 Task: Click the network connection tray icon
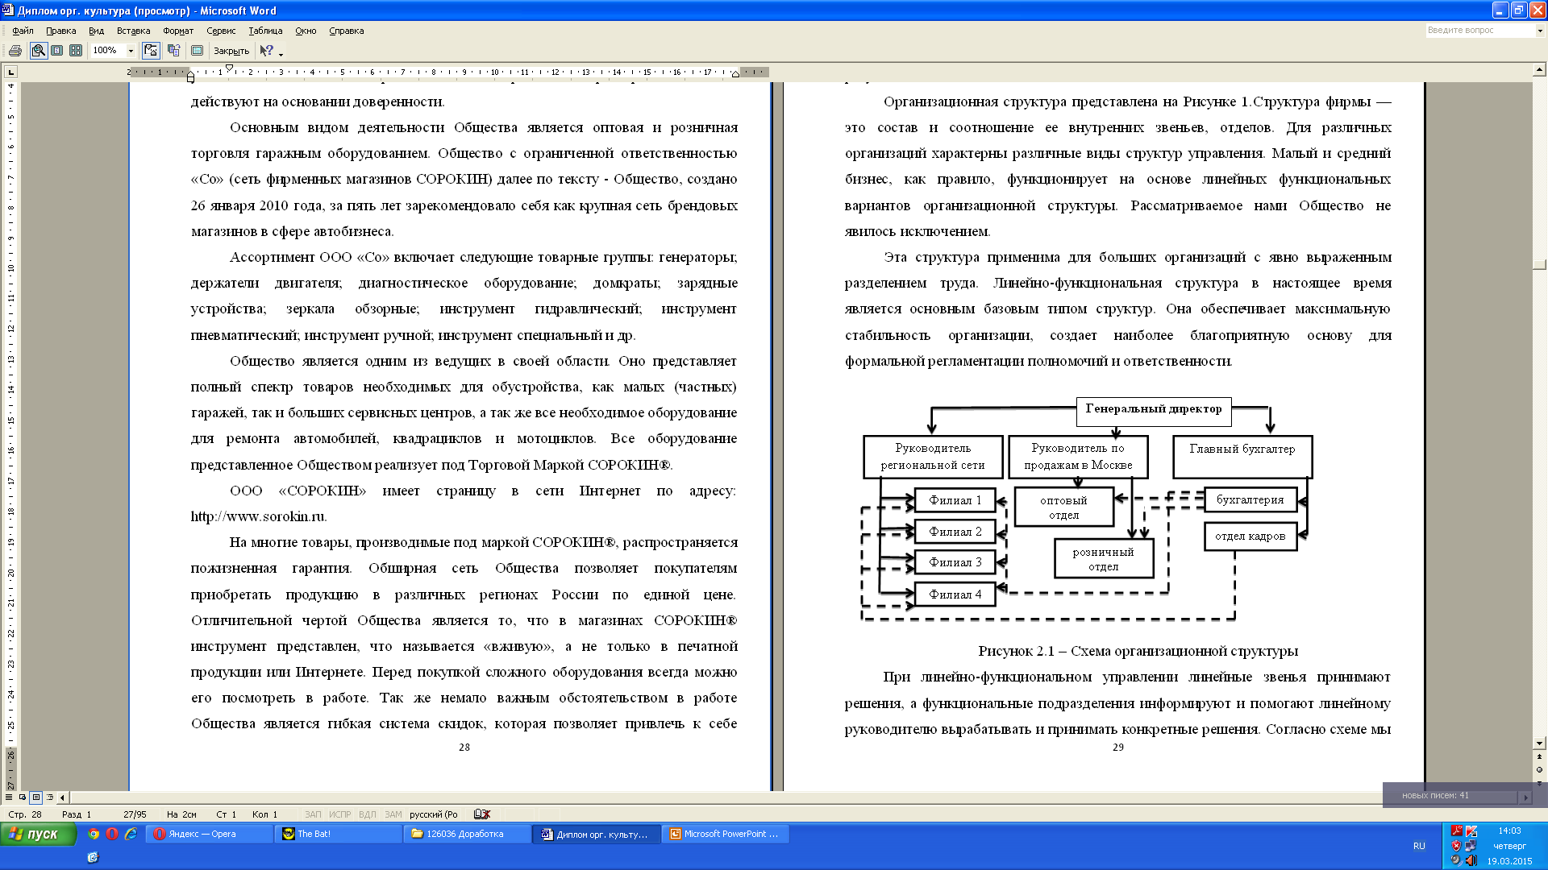[x=1471, y=846]
